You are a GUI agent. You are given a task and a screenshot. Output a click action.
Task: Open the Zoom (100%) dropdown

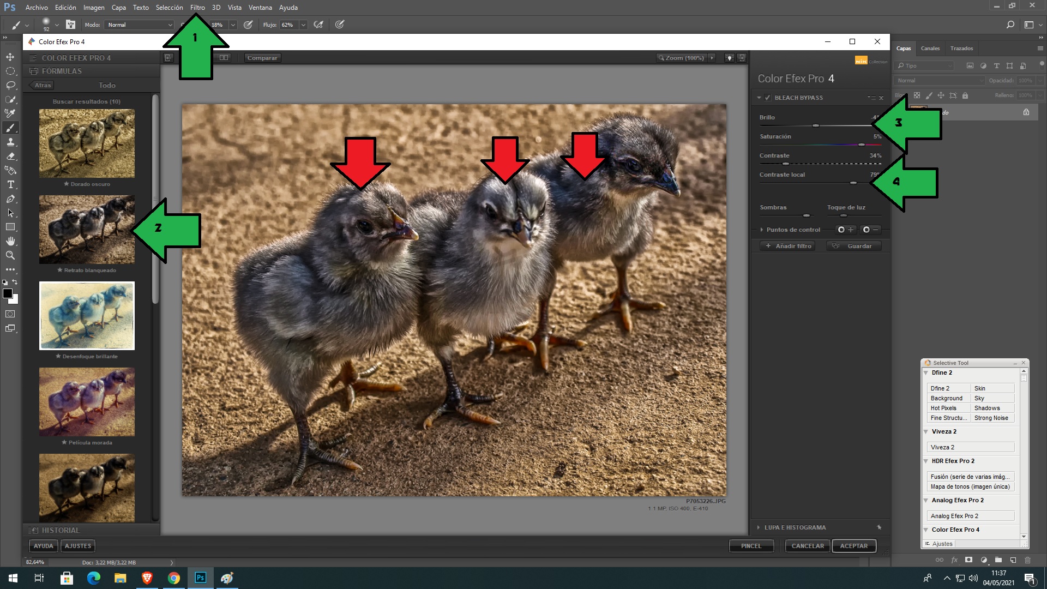[712, 58]
